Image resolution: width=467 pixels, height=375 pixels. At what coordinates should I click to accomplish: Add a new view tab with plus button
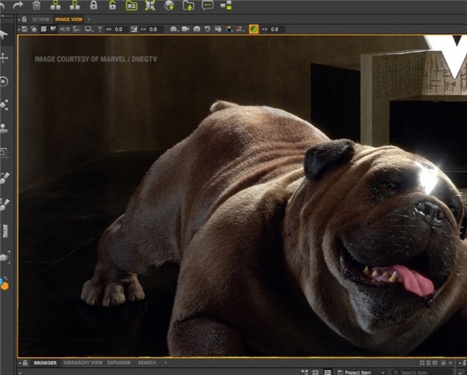click(89, 19)
